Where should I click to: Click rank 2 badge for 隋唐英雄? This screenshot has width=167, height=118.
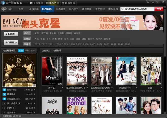(x=4, y=94)
